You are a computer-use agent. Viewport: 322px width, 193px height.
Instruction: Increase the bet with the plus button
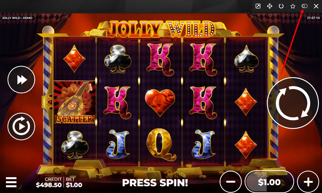[x=308, y=182]
